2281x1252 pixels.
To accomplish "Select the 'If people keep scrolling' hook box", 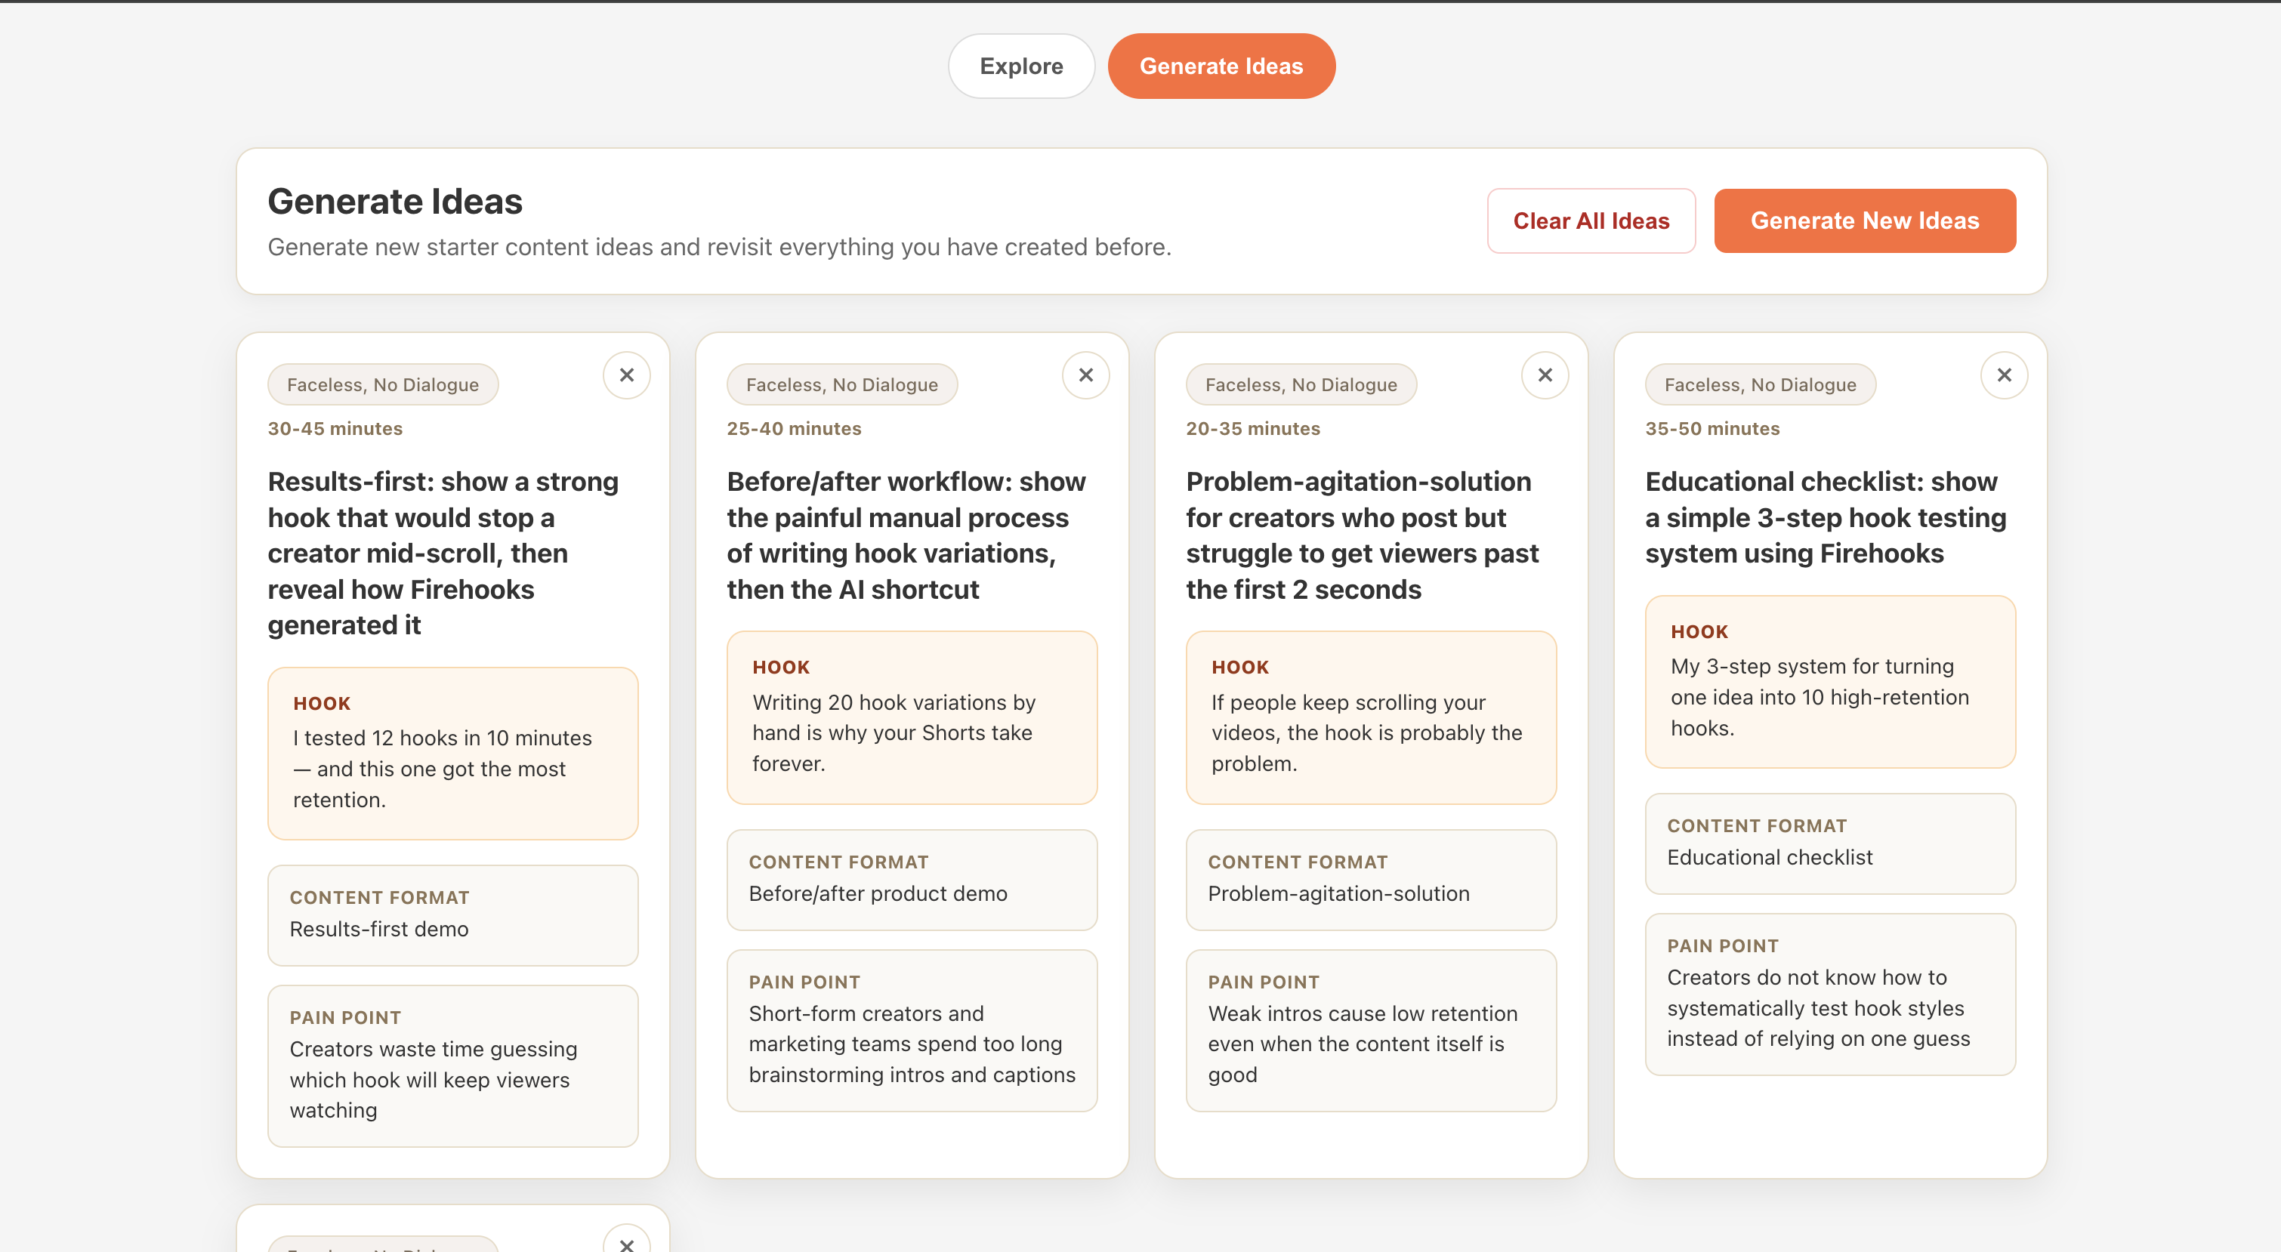I will tap(1371, 717).
